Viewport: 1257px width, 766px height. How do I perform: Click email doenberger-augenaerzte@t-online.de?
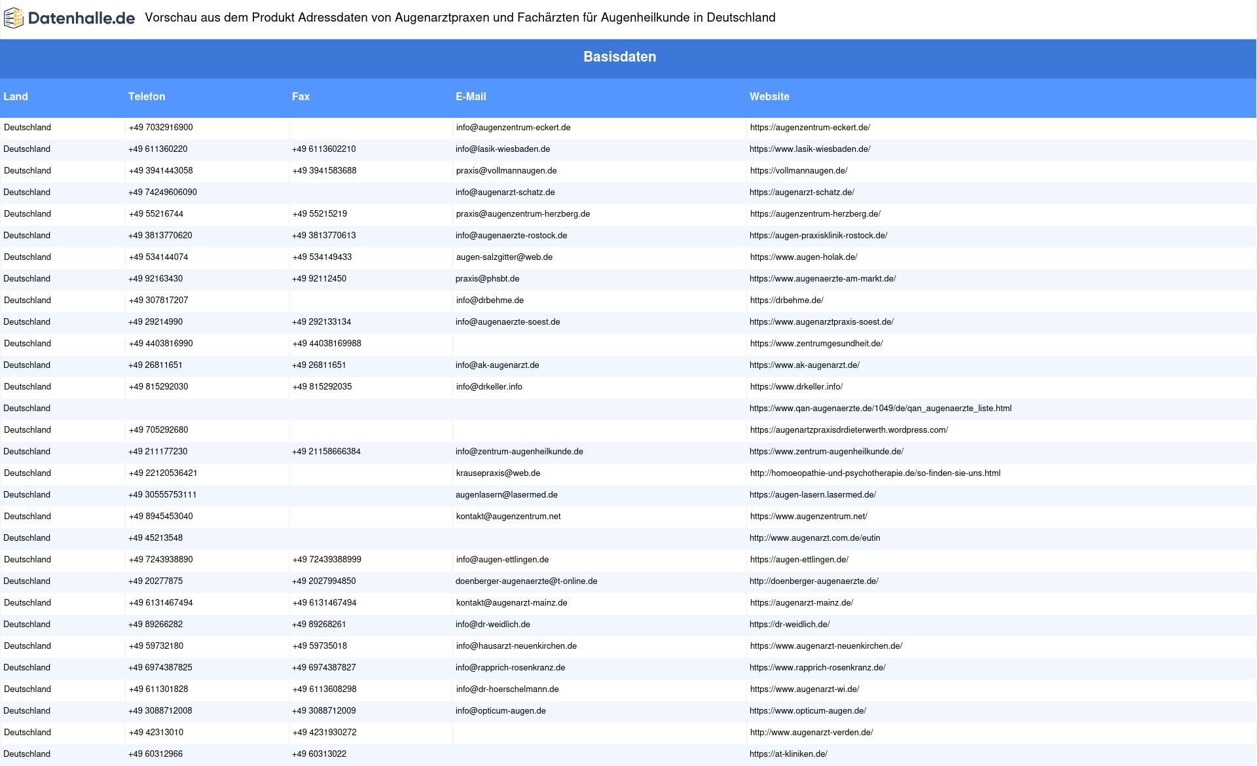[526, 581]
